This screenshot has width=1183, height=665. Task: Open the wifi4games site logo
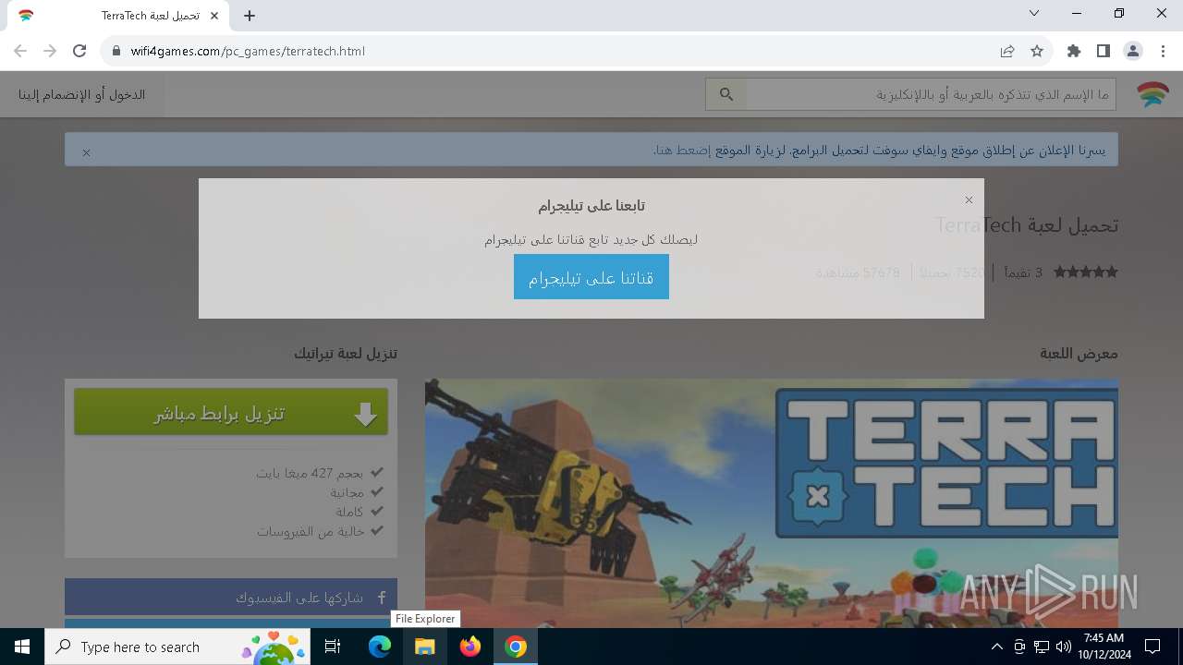pos(1153,94)
